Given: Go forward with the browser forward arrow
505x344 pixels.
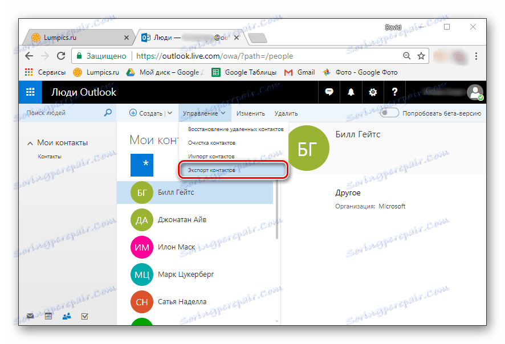Looking at the screenshot, I should pyautogui.click(x=45, y=56).
